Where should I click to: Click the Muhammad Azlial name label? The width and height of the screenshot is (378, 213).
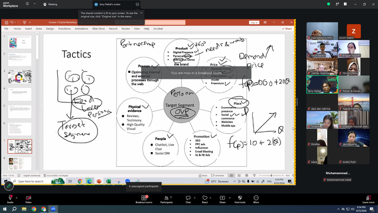[x=339, y=180]
